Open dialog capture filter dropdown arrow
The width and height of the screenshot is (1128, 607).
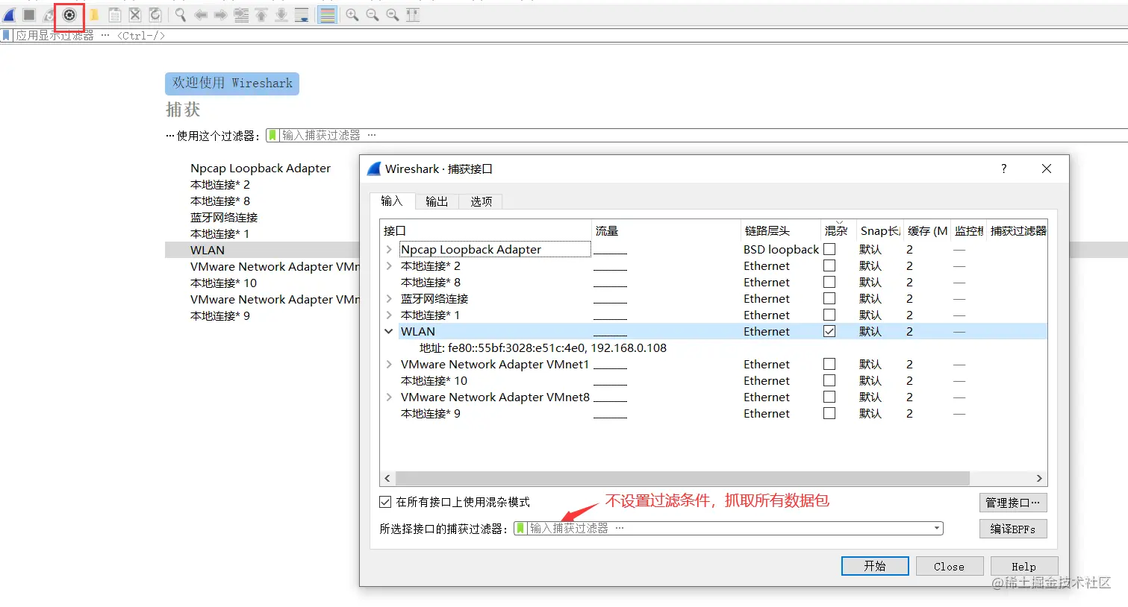(937, 528)
